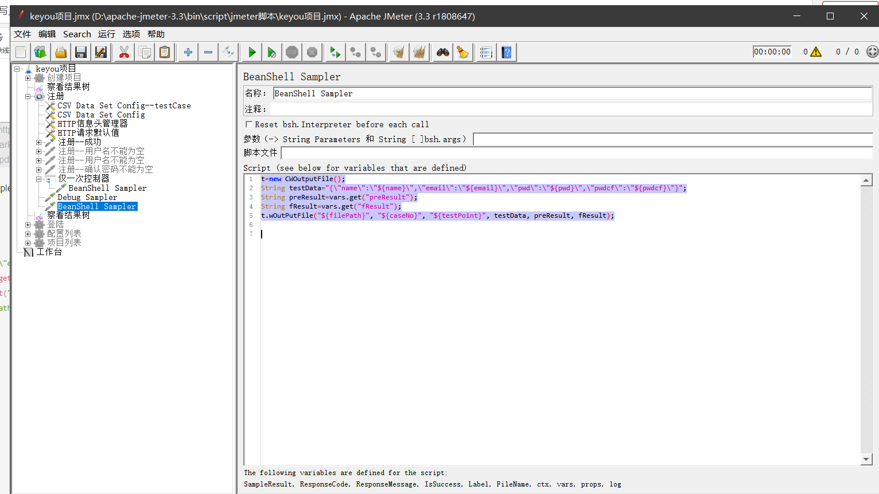Save the test plan with disk icon
Viewport: 879px width, 494px height.
pos(80,52)
